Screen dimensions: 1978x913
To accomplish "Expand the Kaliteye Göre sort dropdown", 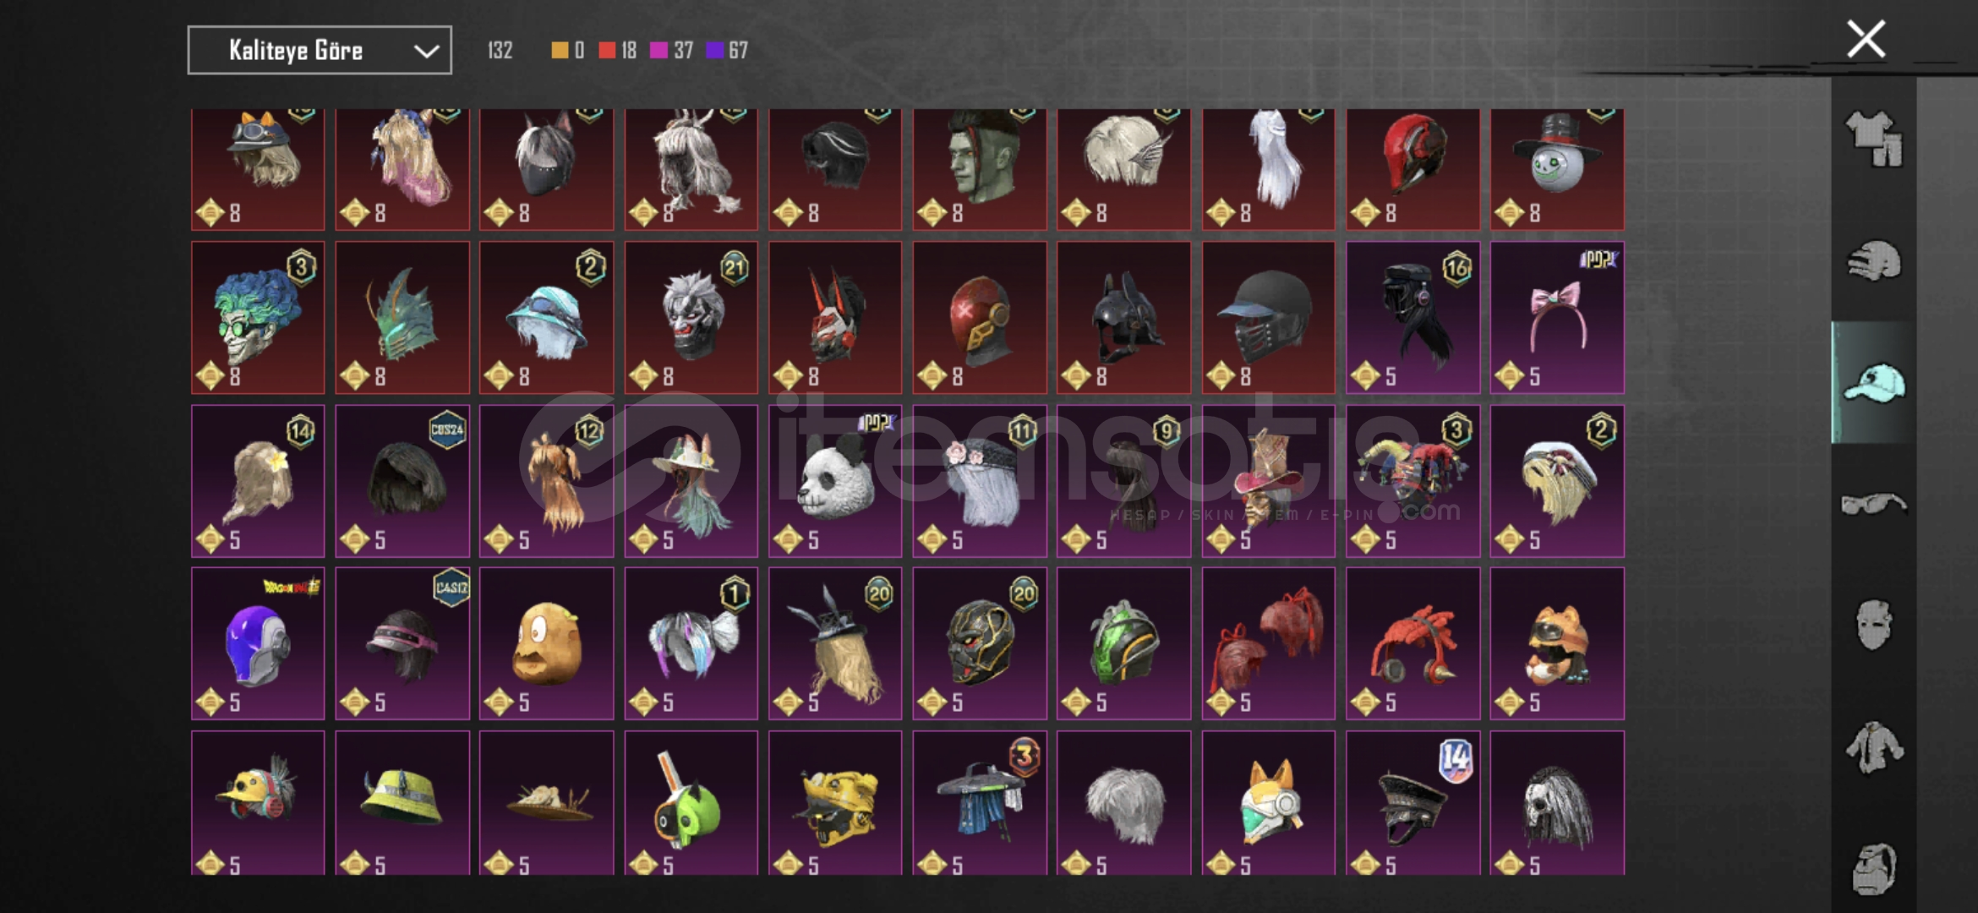I will coord(320,50).
